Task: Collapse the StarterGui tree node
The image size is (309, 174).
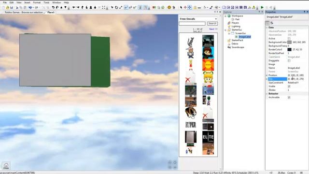Action: pos(225,30)
